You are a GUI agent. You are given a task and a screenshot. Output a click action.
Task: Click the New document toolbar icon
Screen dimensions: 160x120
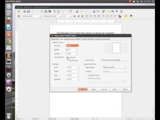coord(19,11)
